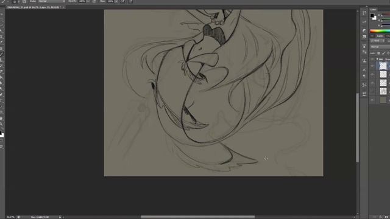Viewport: 390px width, 219px height.
Task: Select the Brush tool in the toolbox
Action: tap(2, 54)
